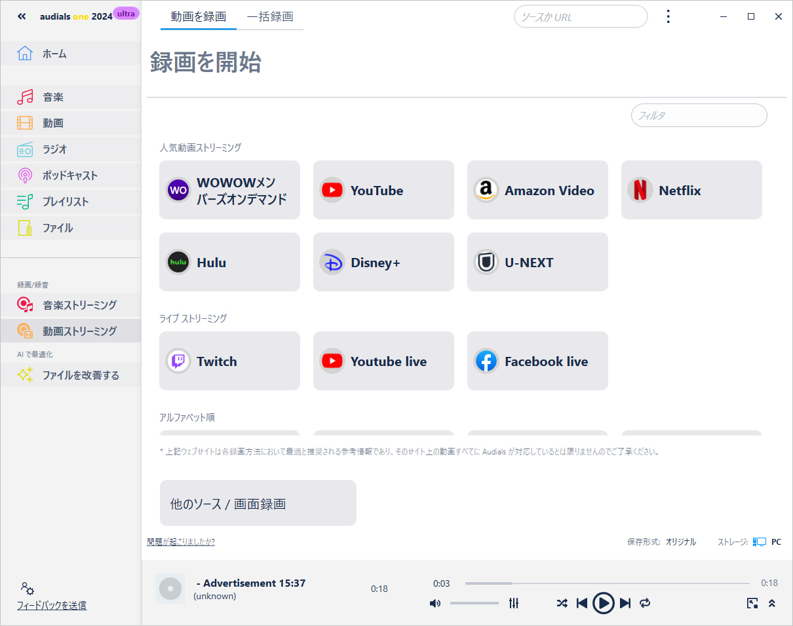
Task: Open the ホーム home page
Action: (70, 54)
